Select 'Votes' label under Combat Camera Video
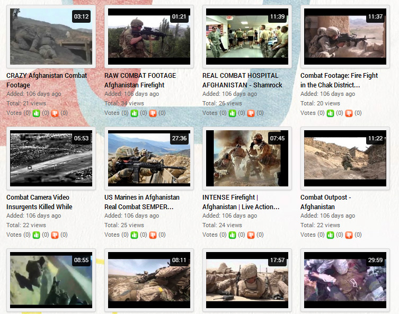Viewport: 399px width, 314px height. tap(14, 235)
